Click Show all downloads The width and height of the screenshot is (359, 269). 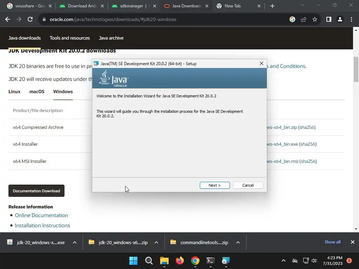tap(332, 242)
